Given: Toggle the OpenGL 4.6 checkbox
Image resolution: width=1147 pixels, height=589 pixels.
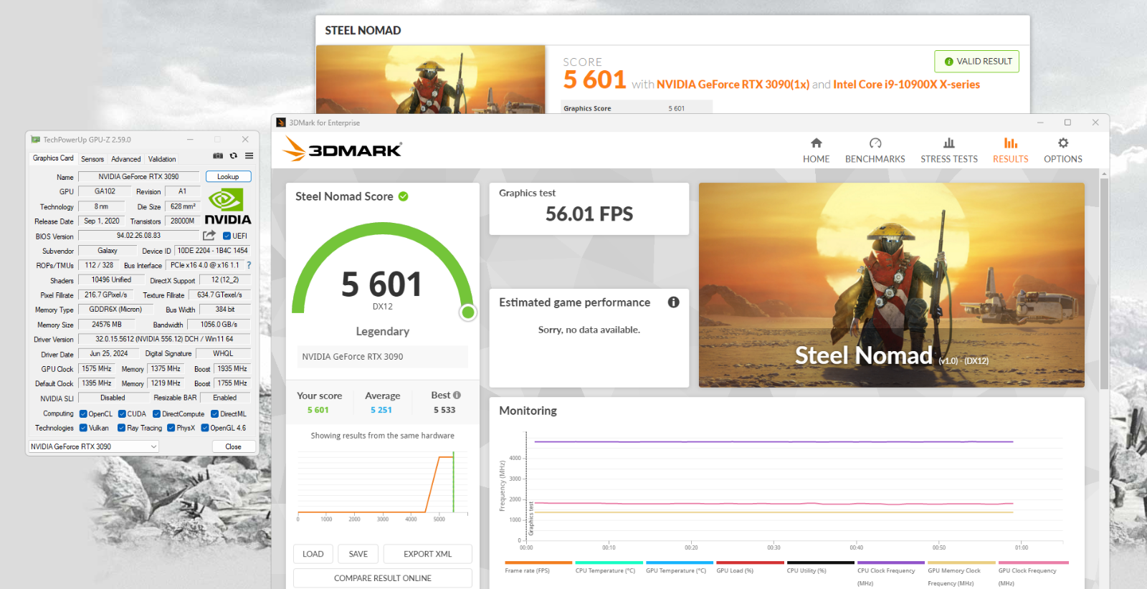Looking at the screenshot, I should 205,428.
